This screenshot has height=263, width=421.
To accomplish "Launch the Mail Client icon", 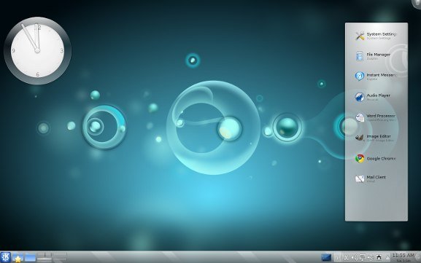I will [x=360, y=178].
